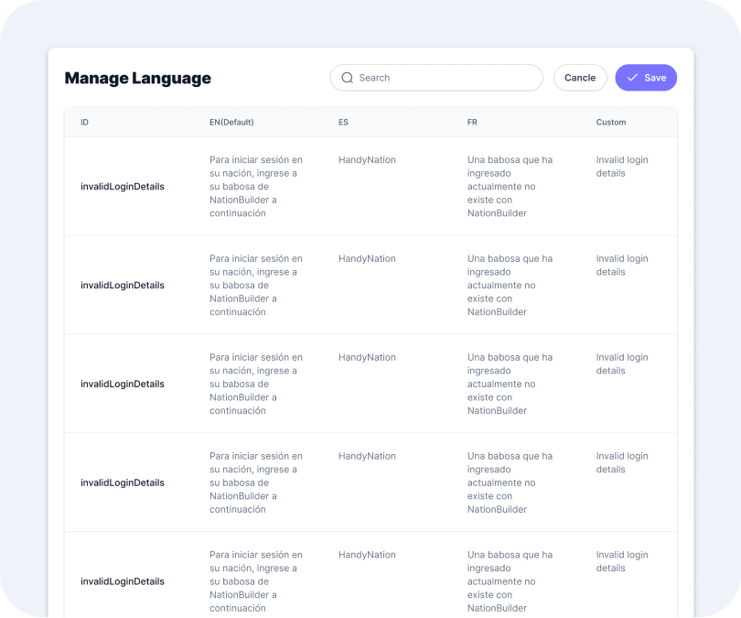Image resolution: width=741 pixels, height=618 pixels.
Task: Click the ID column header
Action: (84, 123)
